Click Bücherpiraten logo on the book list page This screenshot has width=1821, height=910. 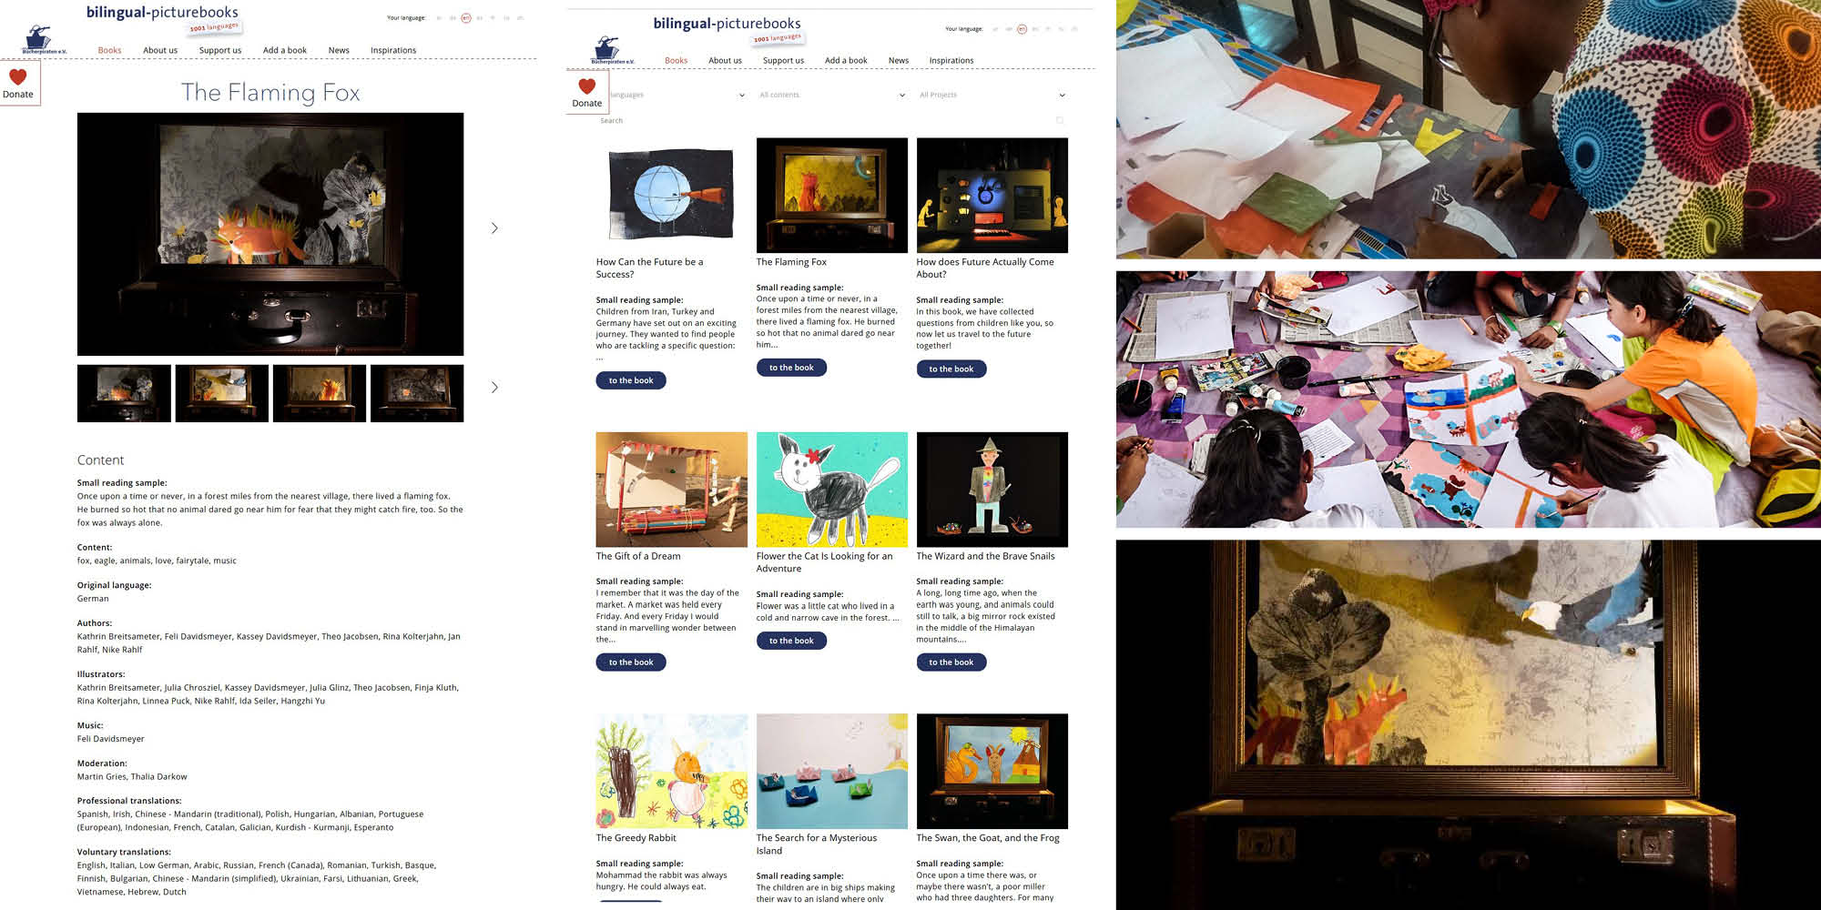(x=609, y=50)
